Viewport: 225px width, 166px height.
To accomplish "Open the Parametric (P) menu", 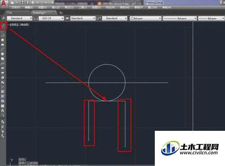I will 138,7.
